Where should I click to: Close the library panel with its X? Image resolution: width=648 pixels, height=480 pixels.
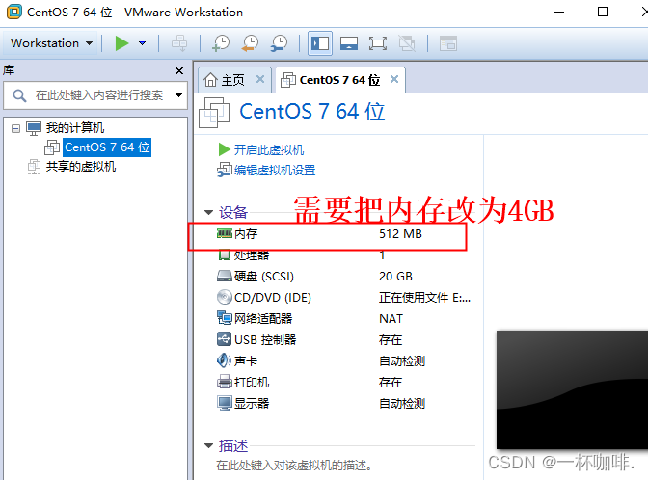pos(179,70)
